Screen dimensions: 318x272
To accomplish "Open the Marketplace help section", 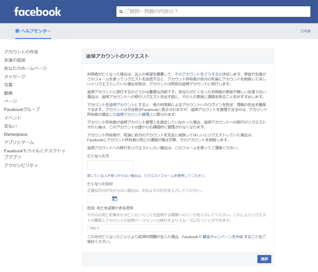I will [x=17, y=134].
